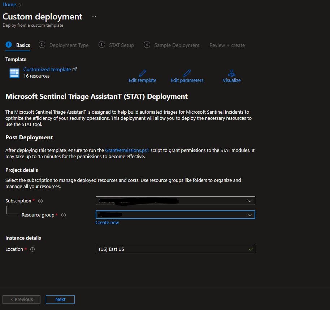Screen dimensions: 330x310
Task: Click the Edit template text label
Action: (143, 80)
